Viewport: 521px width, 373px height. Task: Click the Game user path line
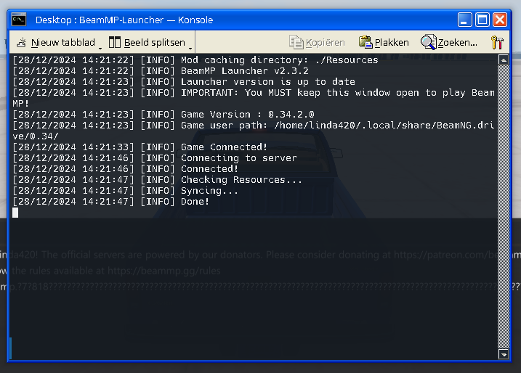(254, 131)
